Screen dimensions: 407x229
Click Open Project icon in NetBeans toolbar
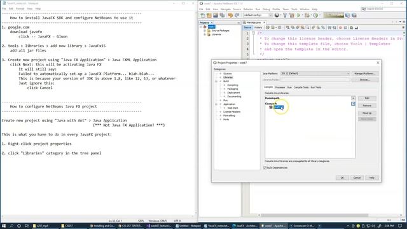[216, 15]
